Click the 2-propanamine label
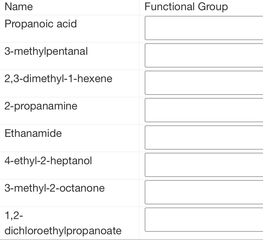 [41, 106]
